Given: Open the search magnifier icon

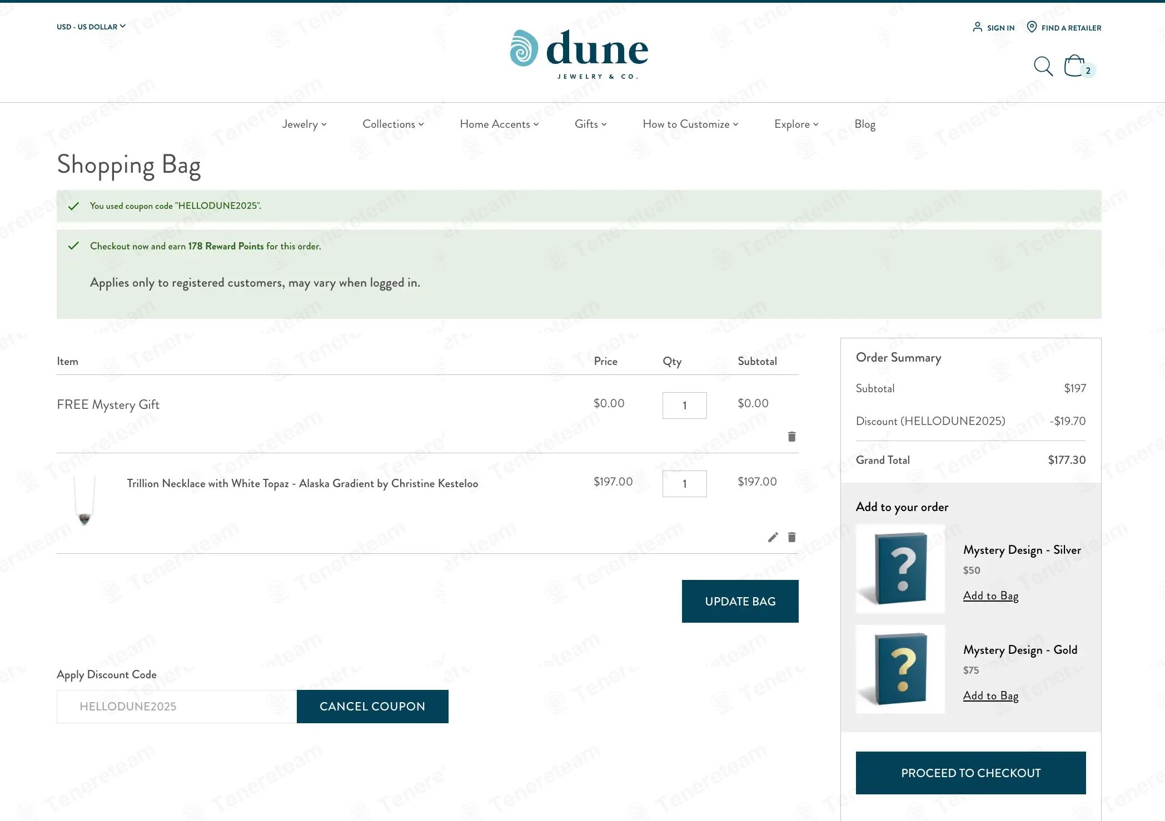Looking at the screenshot, I should point(1043,66).
